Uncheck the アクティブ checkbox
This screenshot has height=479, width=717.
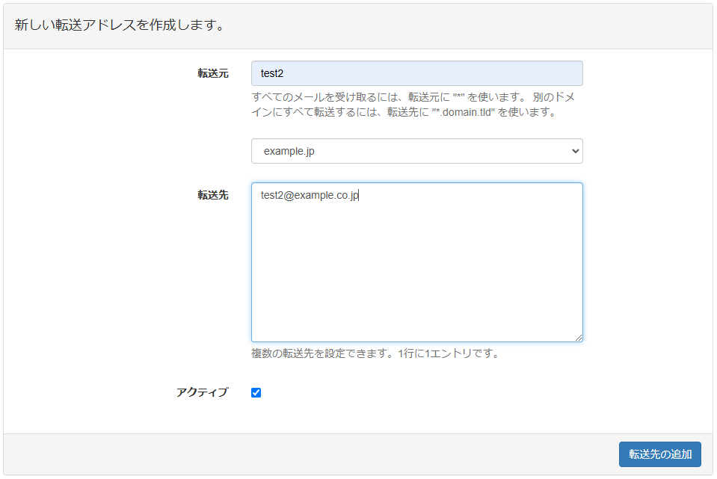click(x=256, y=392)
